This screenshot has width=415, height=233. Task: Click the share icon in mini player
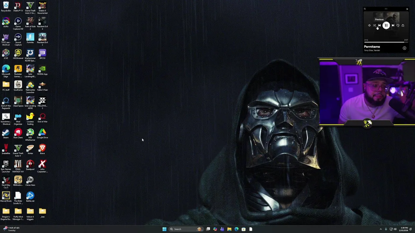[x=403, y=25]
